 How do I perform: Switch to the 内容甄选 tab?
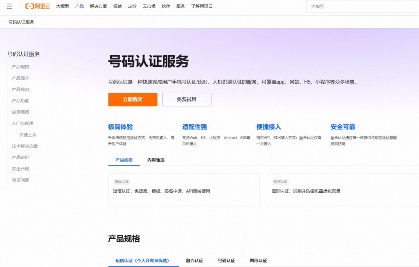coord(155,160)
